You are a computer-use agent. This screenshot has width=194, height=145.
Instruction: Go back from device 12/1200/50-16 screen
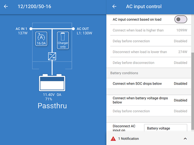(x=6, y=6)
